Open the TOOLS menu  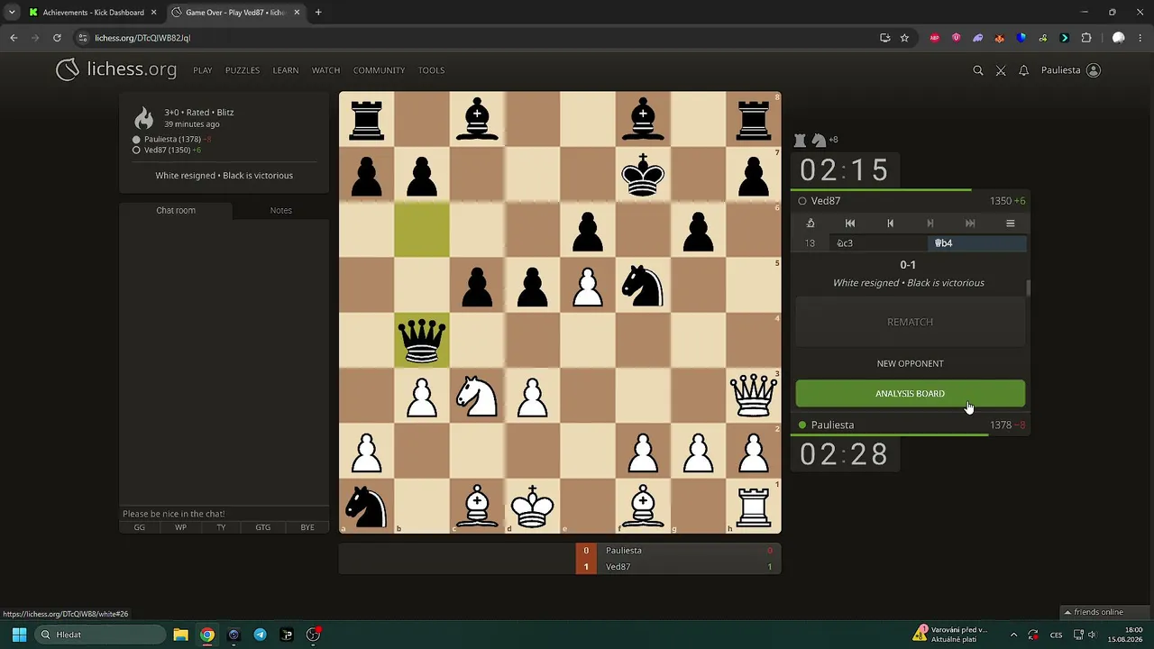(431, 70)
